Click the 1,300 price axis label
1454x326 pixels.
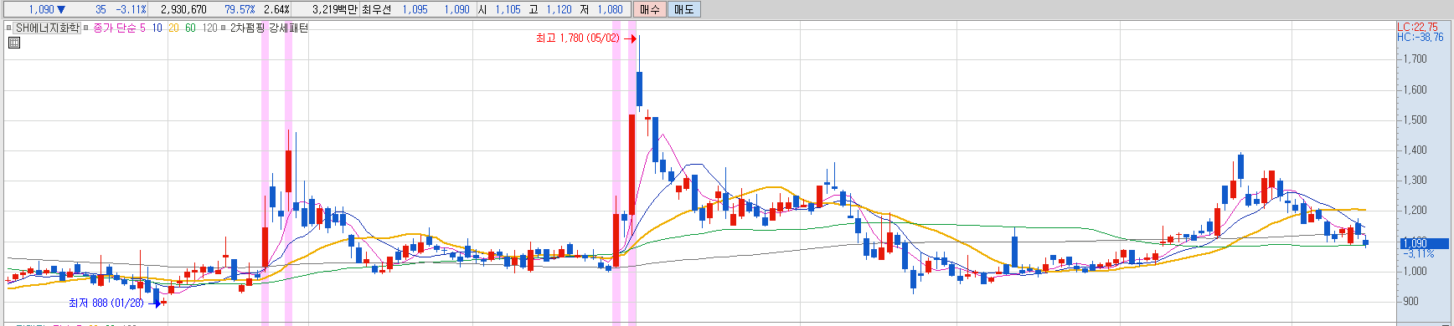pos(1415,181)
